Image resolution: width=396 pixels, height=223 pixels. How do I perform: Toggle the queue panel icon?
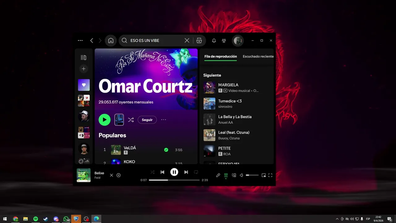[x=226, y=175]
